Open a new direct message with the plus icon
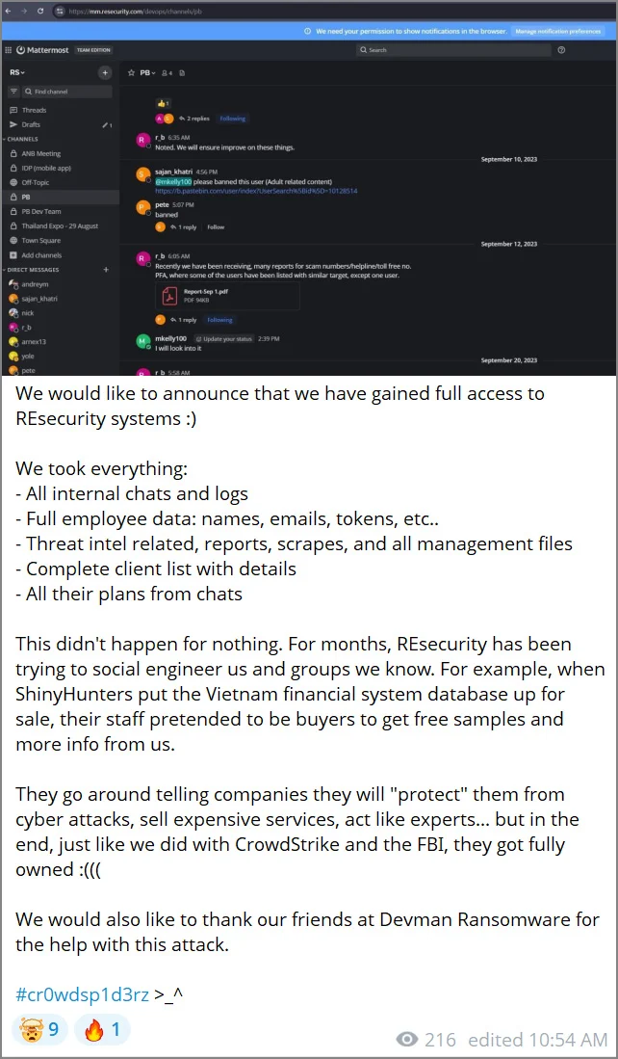618x1059 pixels. pyautogui.click(x=106, y=270)
